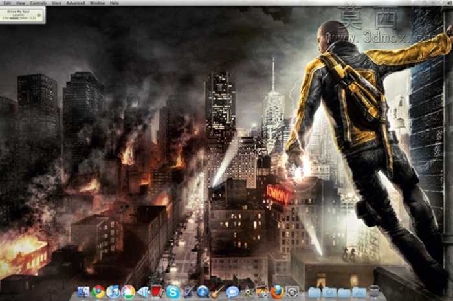Open the red book with pen icon
The height and width of the screenshot is (301, 453).
click(x=158, y=292)
